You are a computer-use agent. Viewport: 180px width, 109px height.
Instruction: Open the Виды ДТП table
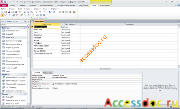[10, 34]
